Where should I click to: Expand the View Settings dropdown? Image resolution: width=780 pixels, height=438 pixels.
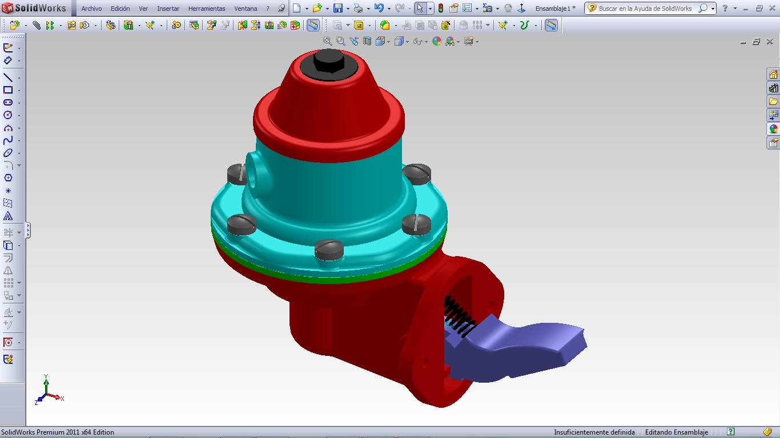(476, 42)
